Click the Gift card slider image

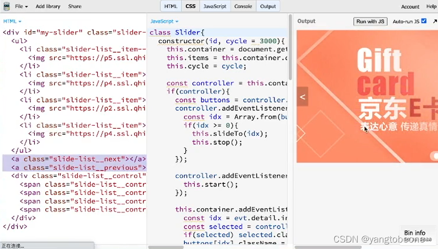pyautogui.click(x=367, y=96)
